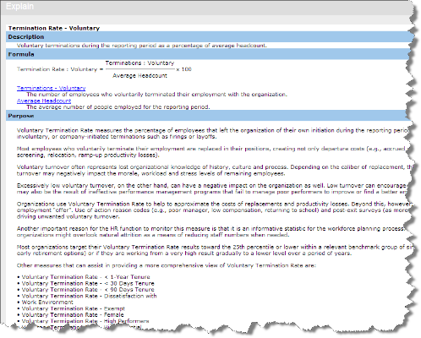421x338 pixels.
Task: Select bullet 'Voluntary Termination Rate - Exempt'
Action: click(71, 308)
